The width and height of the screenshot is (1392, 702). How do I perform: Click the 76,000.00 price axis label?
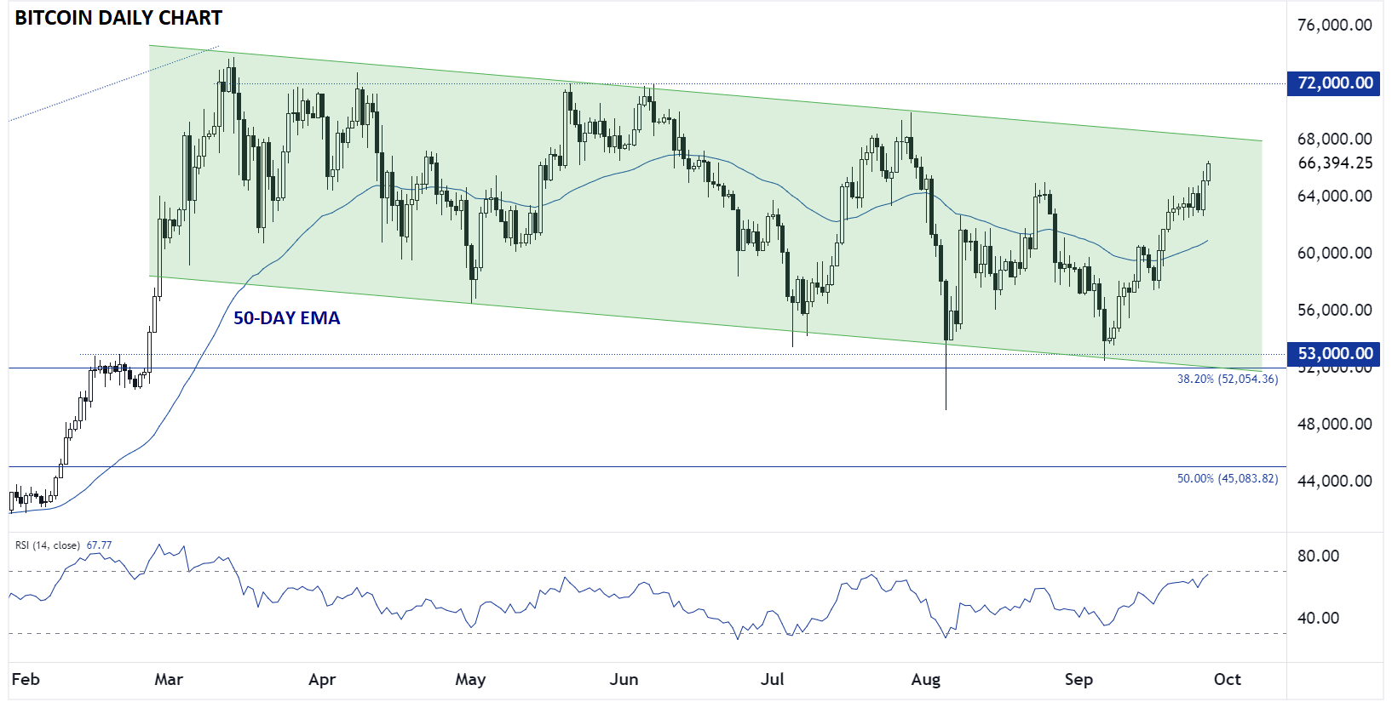pos(1334,26)
